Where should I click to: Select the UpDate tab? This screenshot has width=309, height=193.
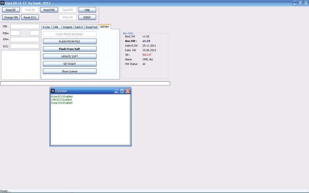point(104,27)
